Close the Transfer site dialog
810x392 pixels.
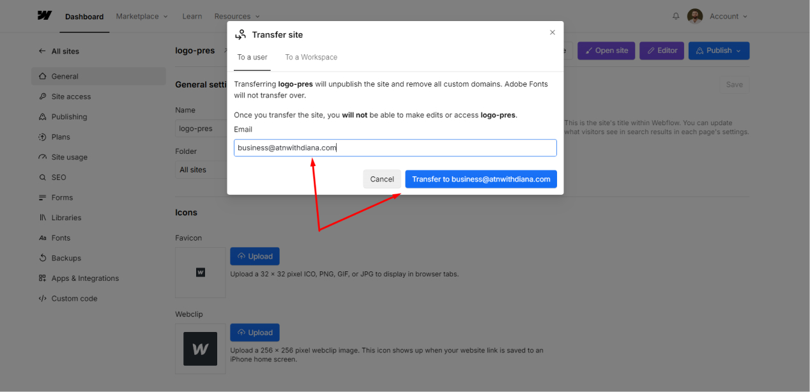[x=553, y=33]
